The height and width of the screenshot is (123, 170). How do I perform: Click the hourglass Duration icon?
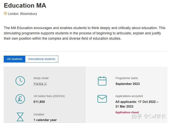coord(20,117)
